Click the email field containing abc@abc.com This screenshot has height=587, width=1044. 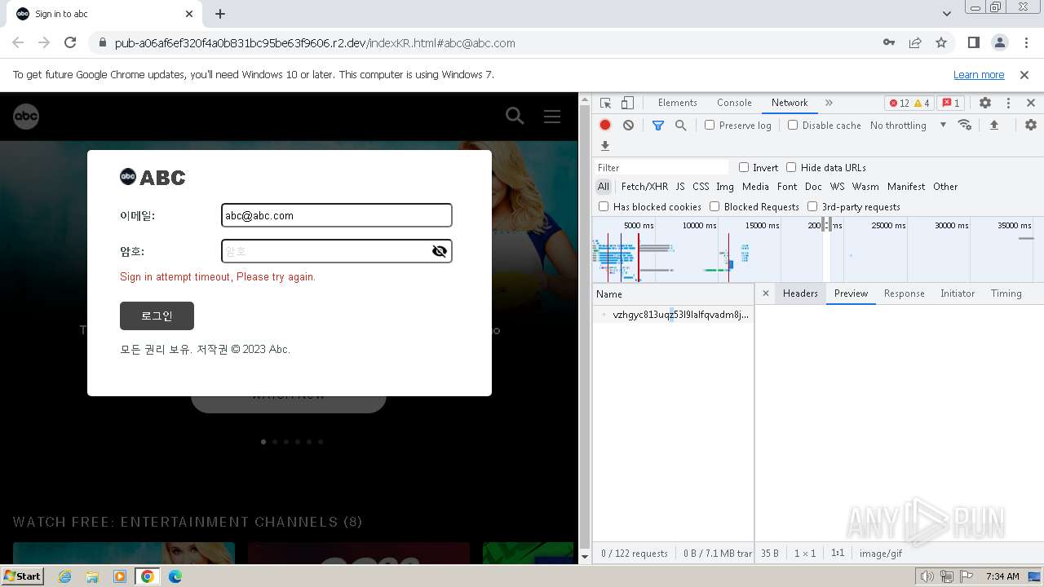click(336, 215)
